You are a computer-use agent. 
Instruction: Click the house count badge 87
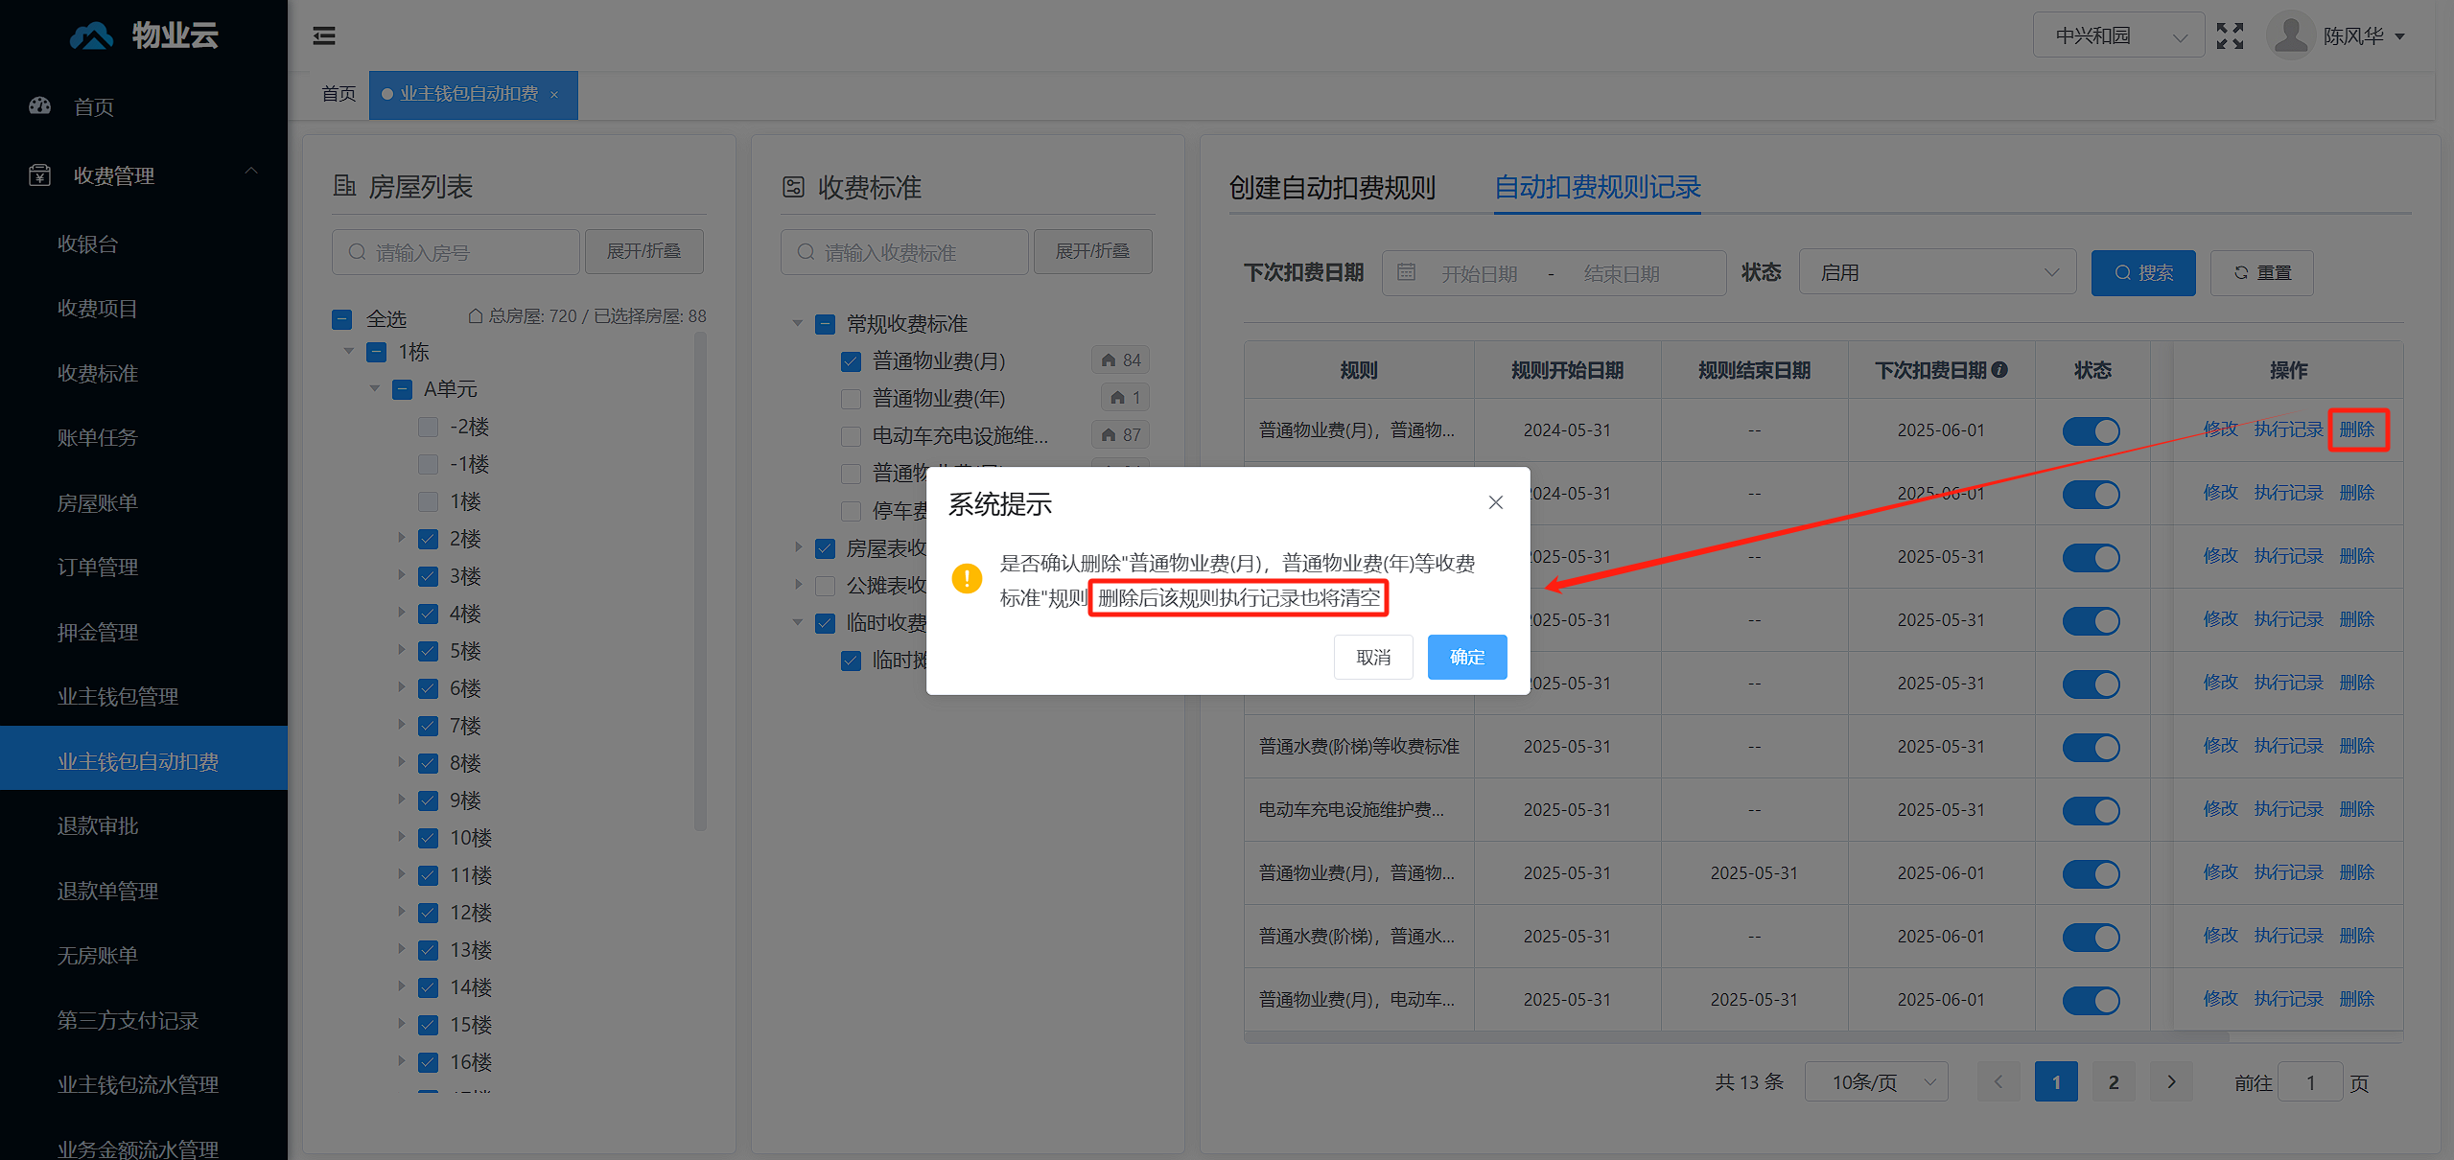pyautogui.click(x=1120, y=435)
